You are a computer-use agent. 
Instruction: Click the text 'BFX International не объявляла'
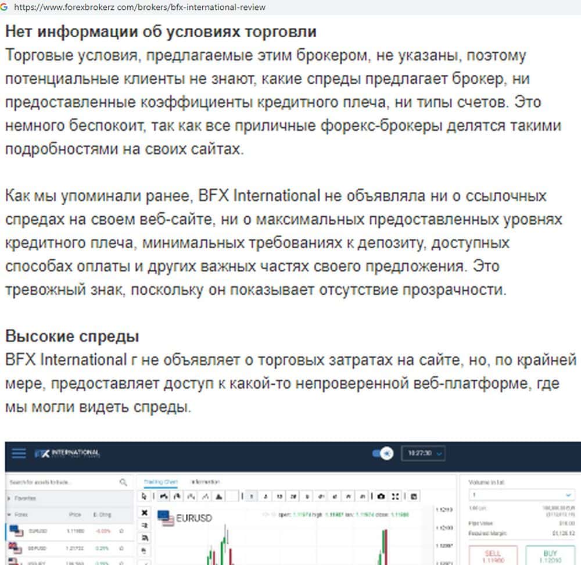click(311, 196)
